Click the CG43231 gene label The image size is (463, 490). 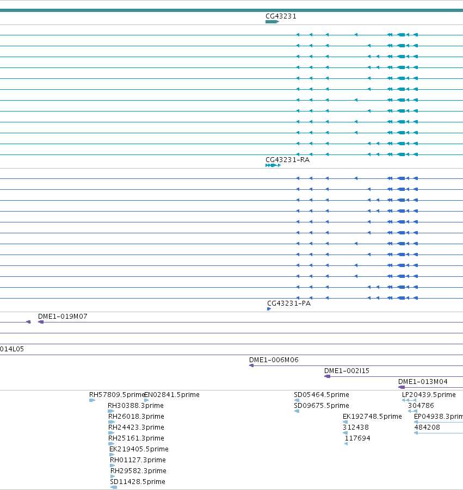click(281, 16)
